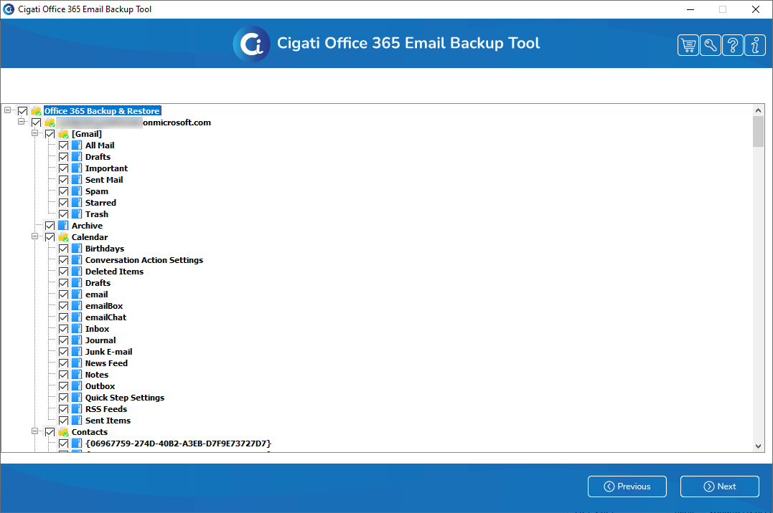Collapse the onmicrosoft.com account node
This screenshot has height=513, width=773.
[x=22, y=121]
